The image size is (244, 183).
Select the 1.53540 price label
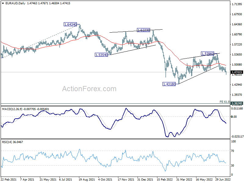(101, 55)
